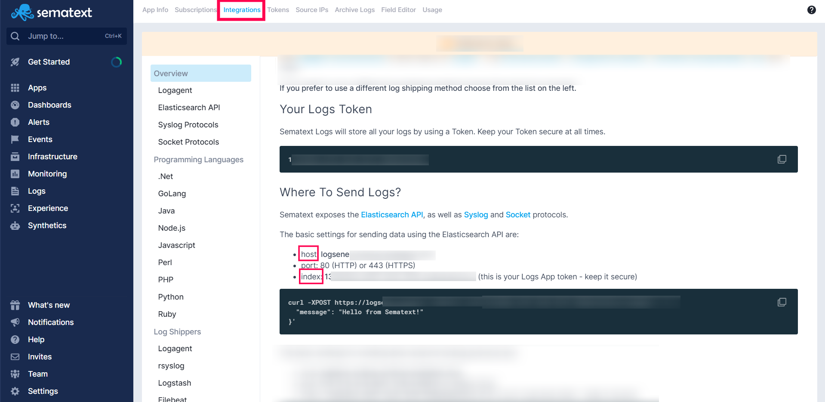This screenshot has width=825, height=402.
Task: Select the Python integration
Action: tap(171, 297)
